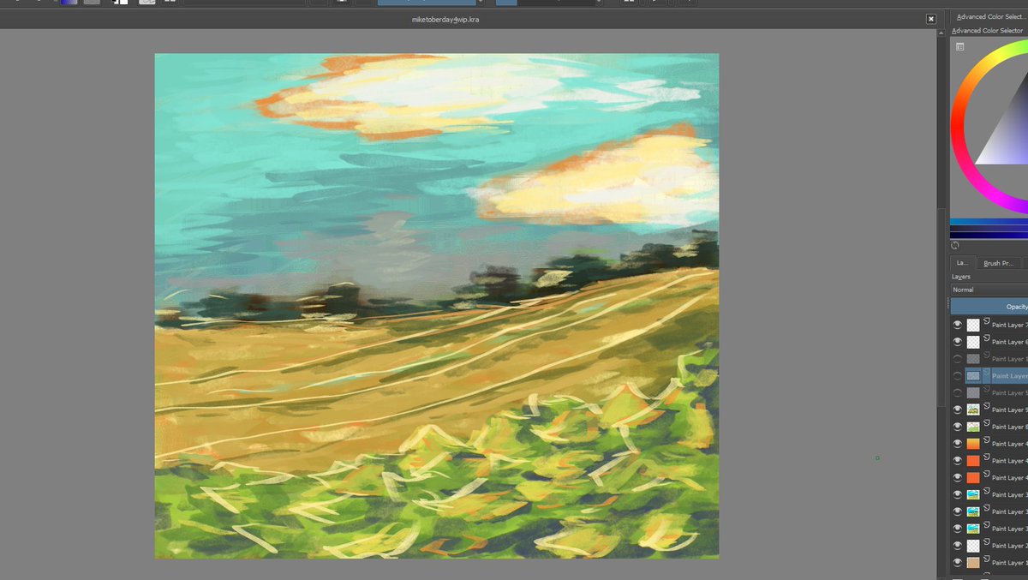Click the landscape painting on the canvas
This screenshot has width=1028, height=580.
click(x=437, y=306)
